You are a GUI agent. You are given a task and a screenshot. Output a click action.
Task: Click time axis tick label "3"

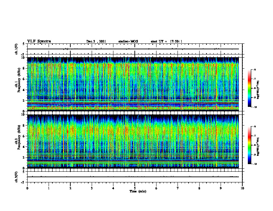tap(92, 188)
